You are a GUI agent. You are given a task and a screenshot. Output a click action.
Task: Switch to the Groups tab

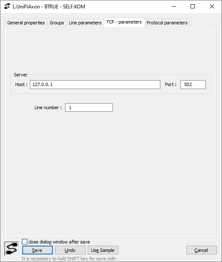57,23
